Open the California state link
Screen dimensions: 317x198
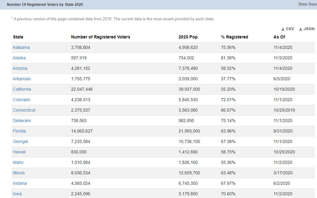(22, 89)
